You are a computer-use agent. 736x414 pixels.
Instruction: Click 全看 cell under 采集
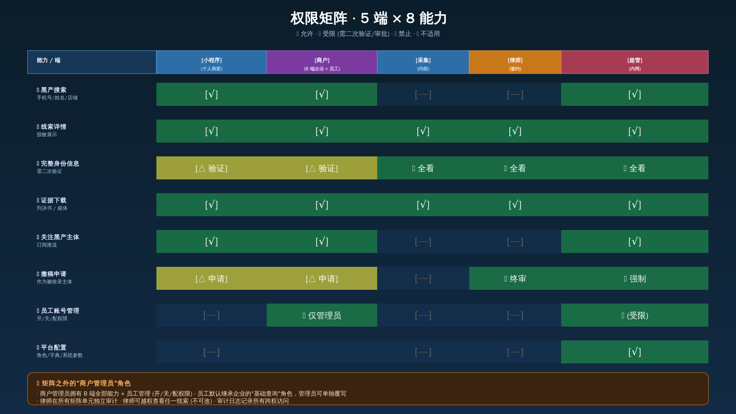click(423, 168)
